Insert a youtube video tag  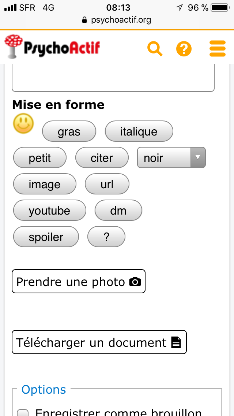(50, 210)
